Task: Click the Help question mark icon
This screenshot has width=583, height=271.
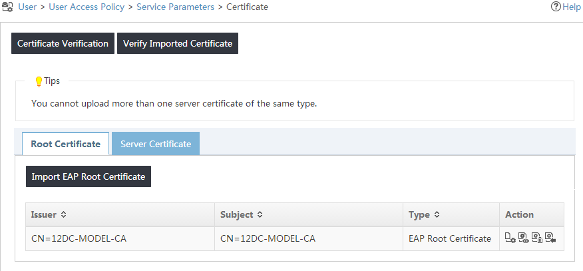Action: pos(556,7)
